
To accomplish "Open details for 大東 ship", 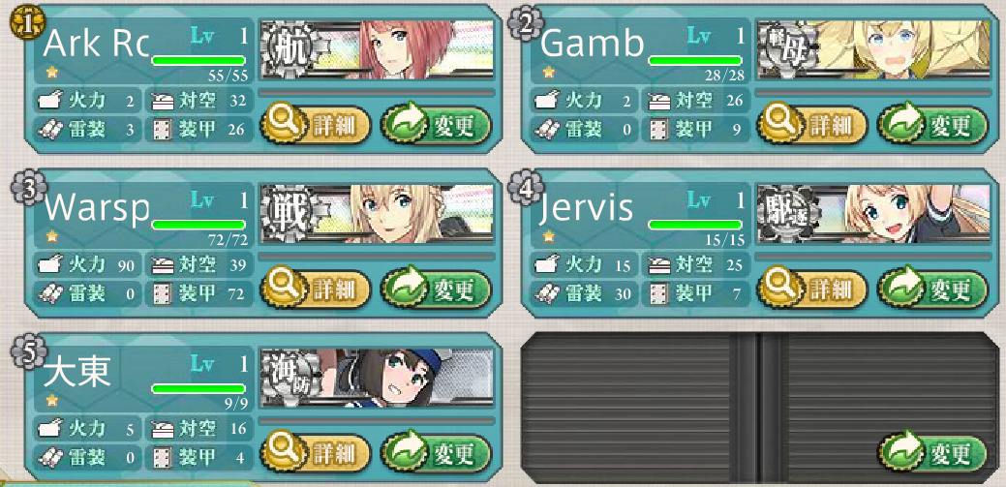I will coord(316,453).
